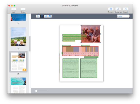Screen dimensions: 140x104
Task: Select the red photo image zone
Action: point(90,34)
